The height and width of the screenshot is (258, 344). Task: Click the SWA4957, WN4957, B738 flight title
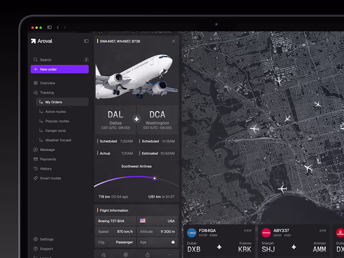[x=120, y=41]
